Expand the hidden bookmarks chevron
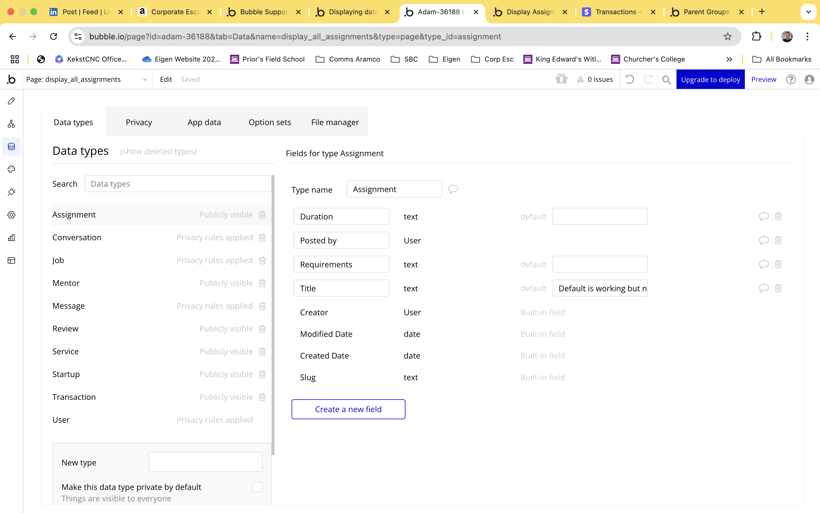Image resolution: width=820 pixels, height=513 pixels. (x=729, y=59)
